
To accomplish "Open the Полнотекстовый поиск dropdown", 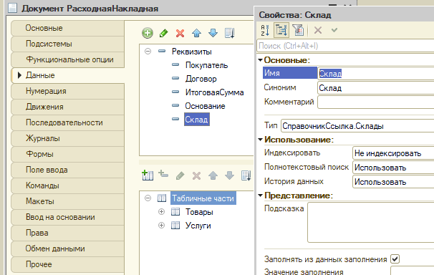I will point(393,168).
